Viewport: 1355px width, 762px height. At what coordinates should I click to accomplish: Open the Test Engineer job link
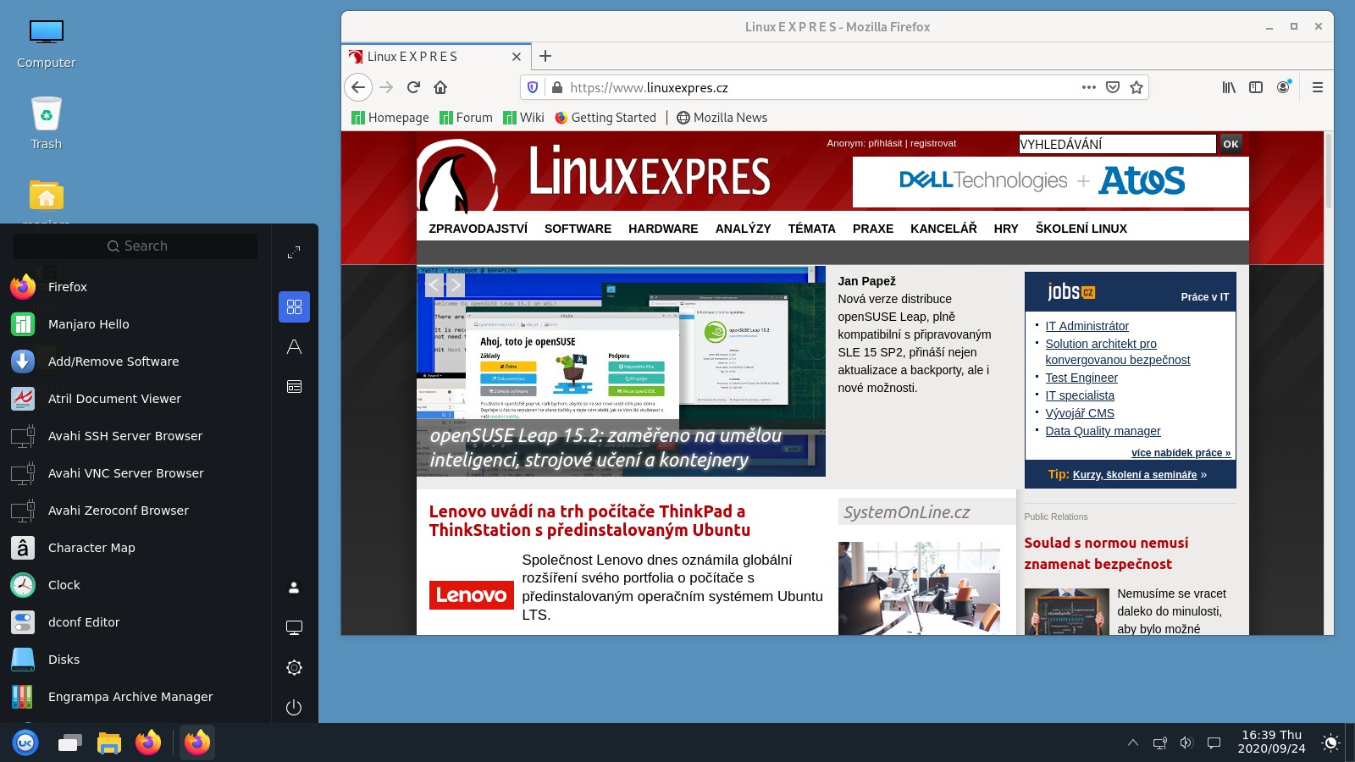click(x=1081, y=378)
